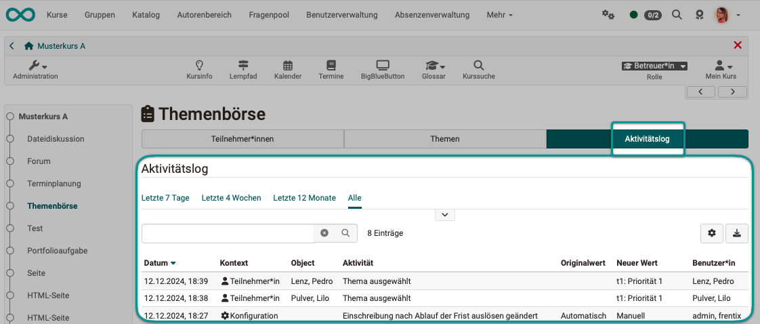Sort by the Aktivität column header
Screen dimensions: 760x324
358,263
